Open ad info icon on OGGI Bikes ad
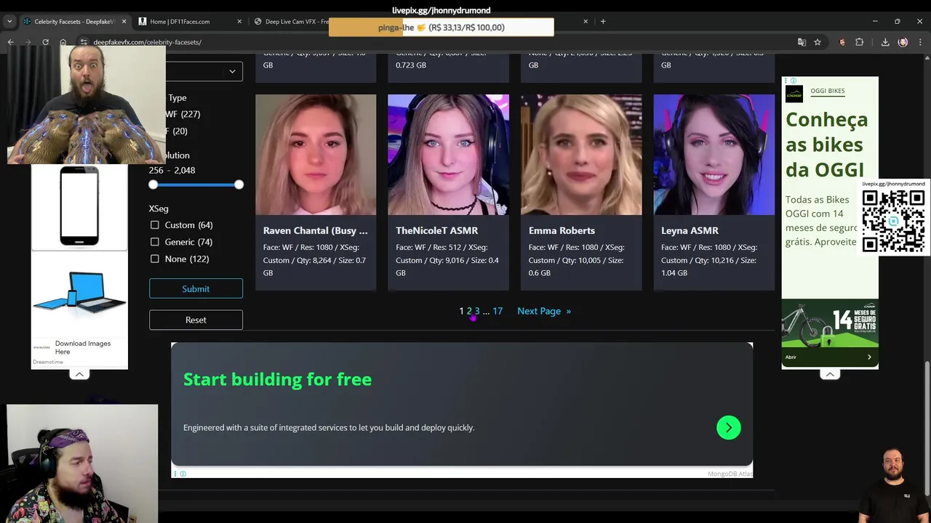Viewport: 931px width, 523px height. pyautogui.click(x=794, y=81)
